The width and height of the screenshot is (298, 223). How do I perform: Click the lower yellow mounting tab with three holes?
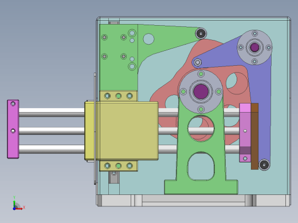pos(119,166)
